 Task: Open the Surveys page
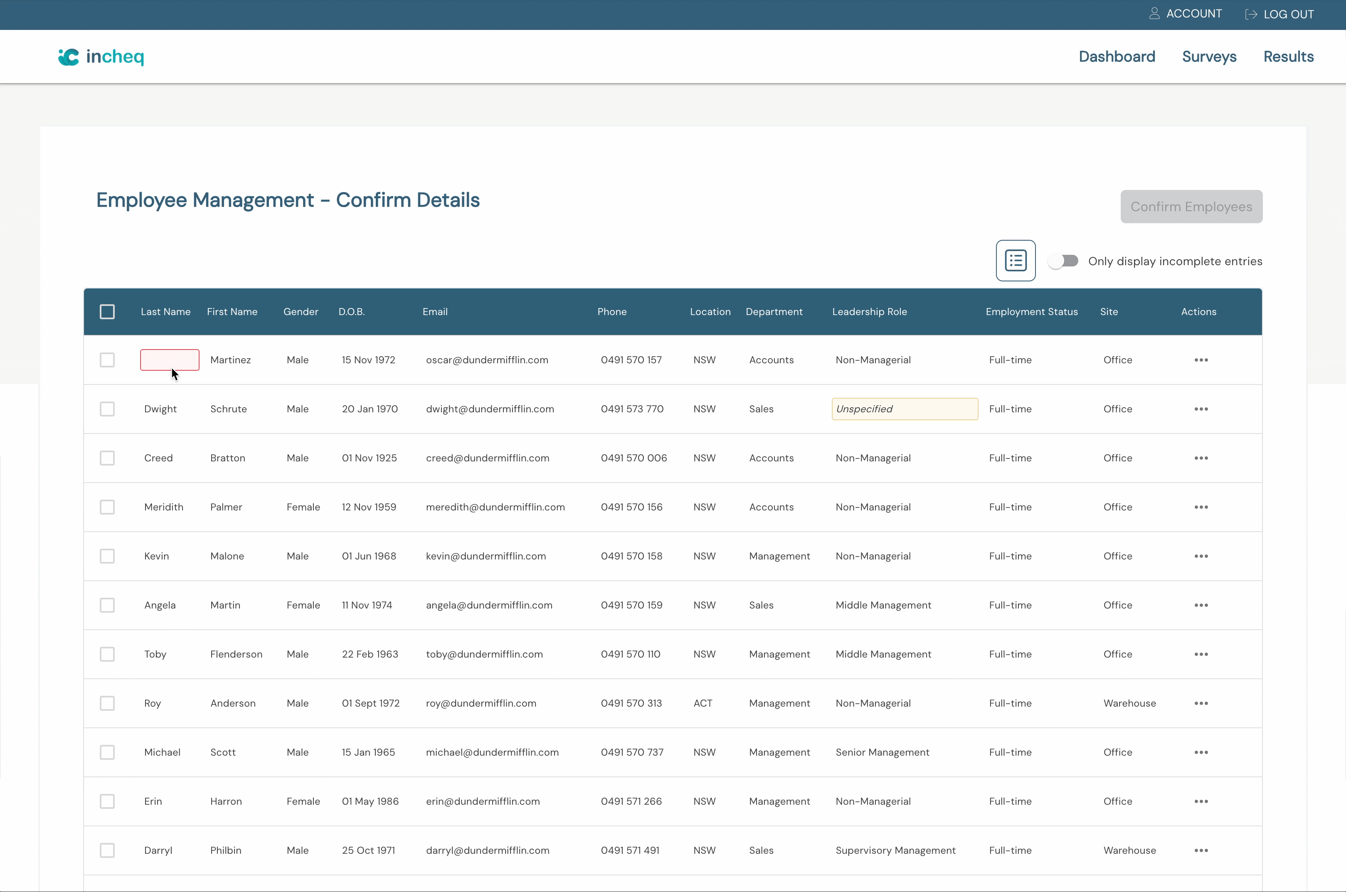1209,56
